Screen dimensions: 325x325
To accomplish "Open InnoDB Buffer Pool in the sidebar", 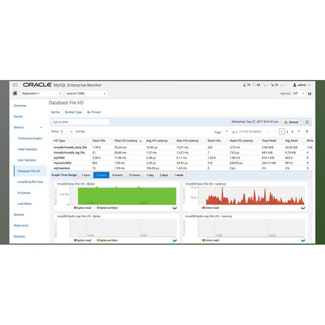I will 30,182.
